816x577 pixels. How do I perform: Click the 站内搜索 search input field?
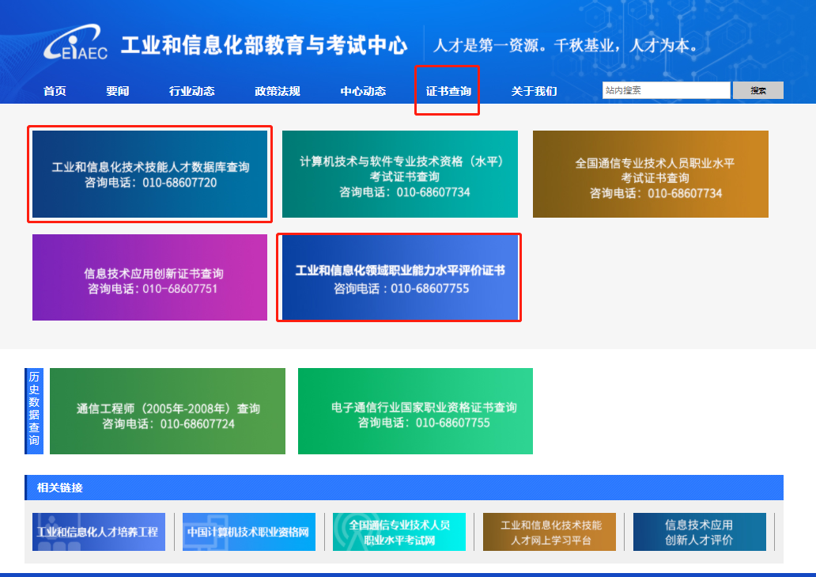click(x=666, y=90)
